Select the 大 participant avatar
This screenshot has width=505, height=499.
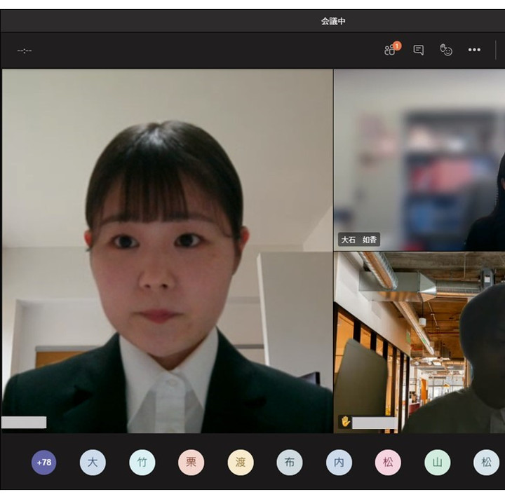[x=93, y=463]
